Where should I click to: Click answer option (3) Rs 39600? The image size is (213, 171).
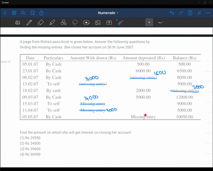coord(30,149)
